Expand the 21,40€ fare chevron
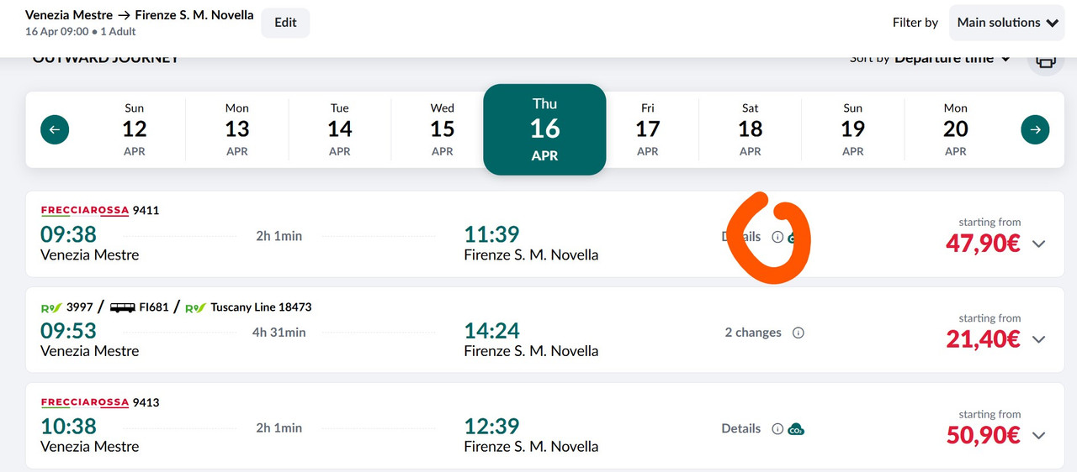This screenshot has height=472, width=1077. (1039, 339)
